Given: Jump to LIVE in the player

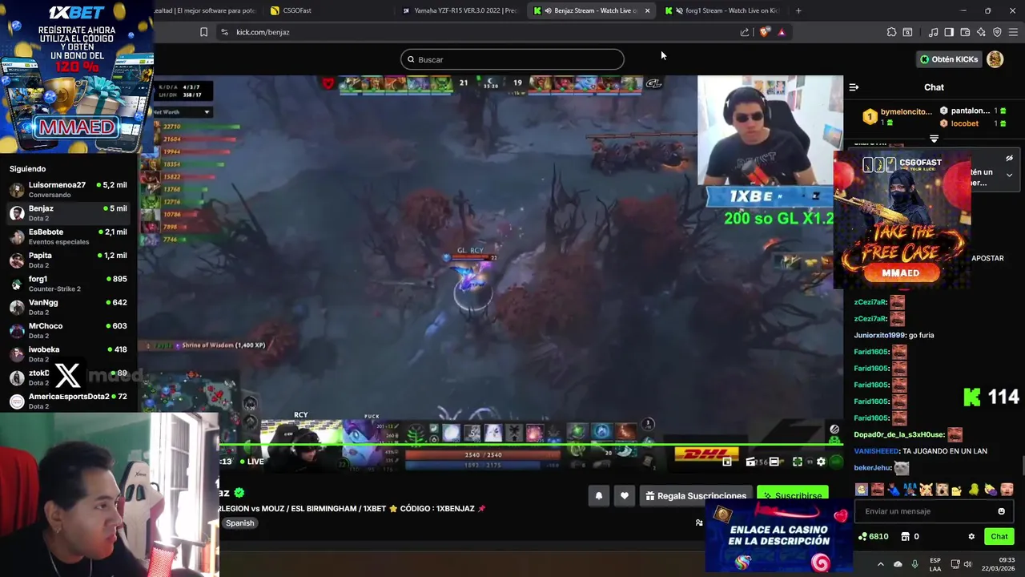Looking at the screenshot, I should pos(252,462).
